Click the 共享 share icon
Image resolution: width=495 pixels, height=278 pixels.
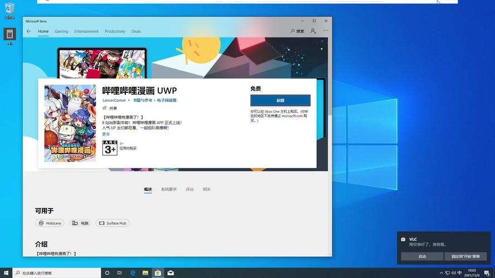(105, 108)
